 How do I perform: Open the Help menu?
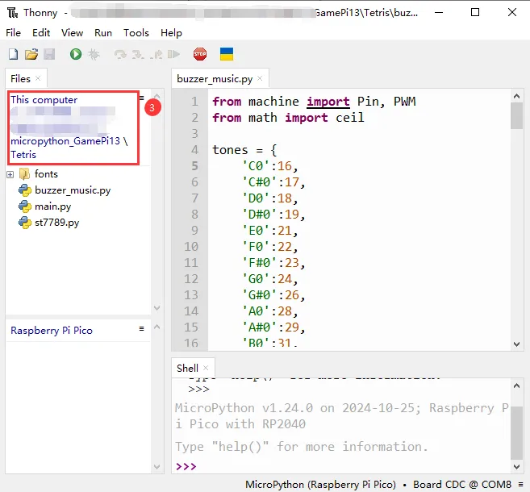[171, 33]
